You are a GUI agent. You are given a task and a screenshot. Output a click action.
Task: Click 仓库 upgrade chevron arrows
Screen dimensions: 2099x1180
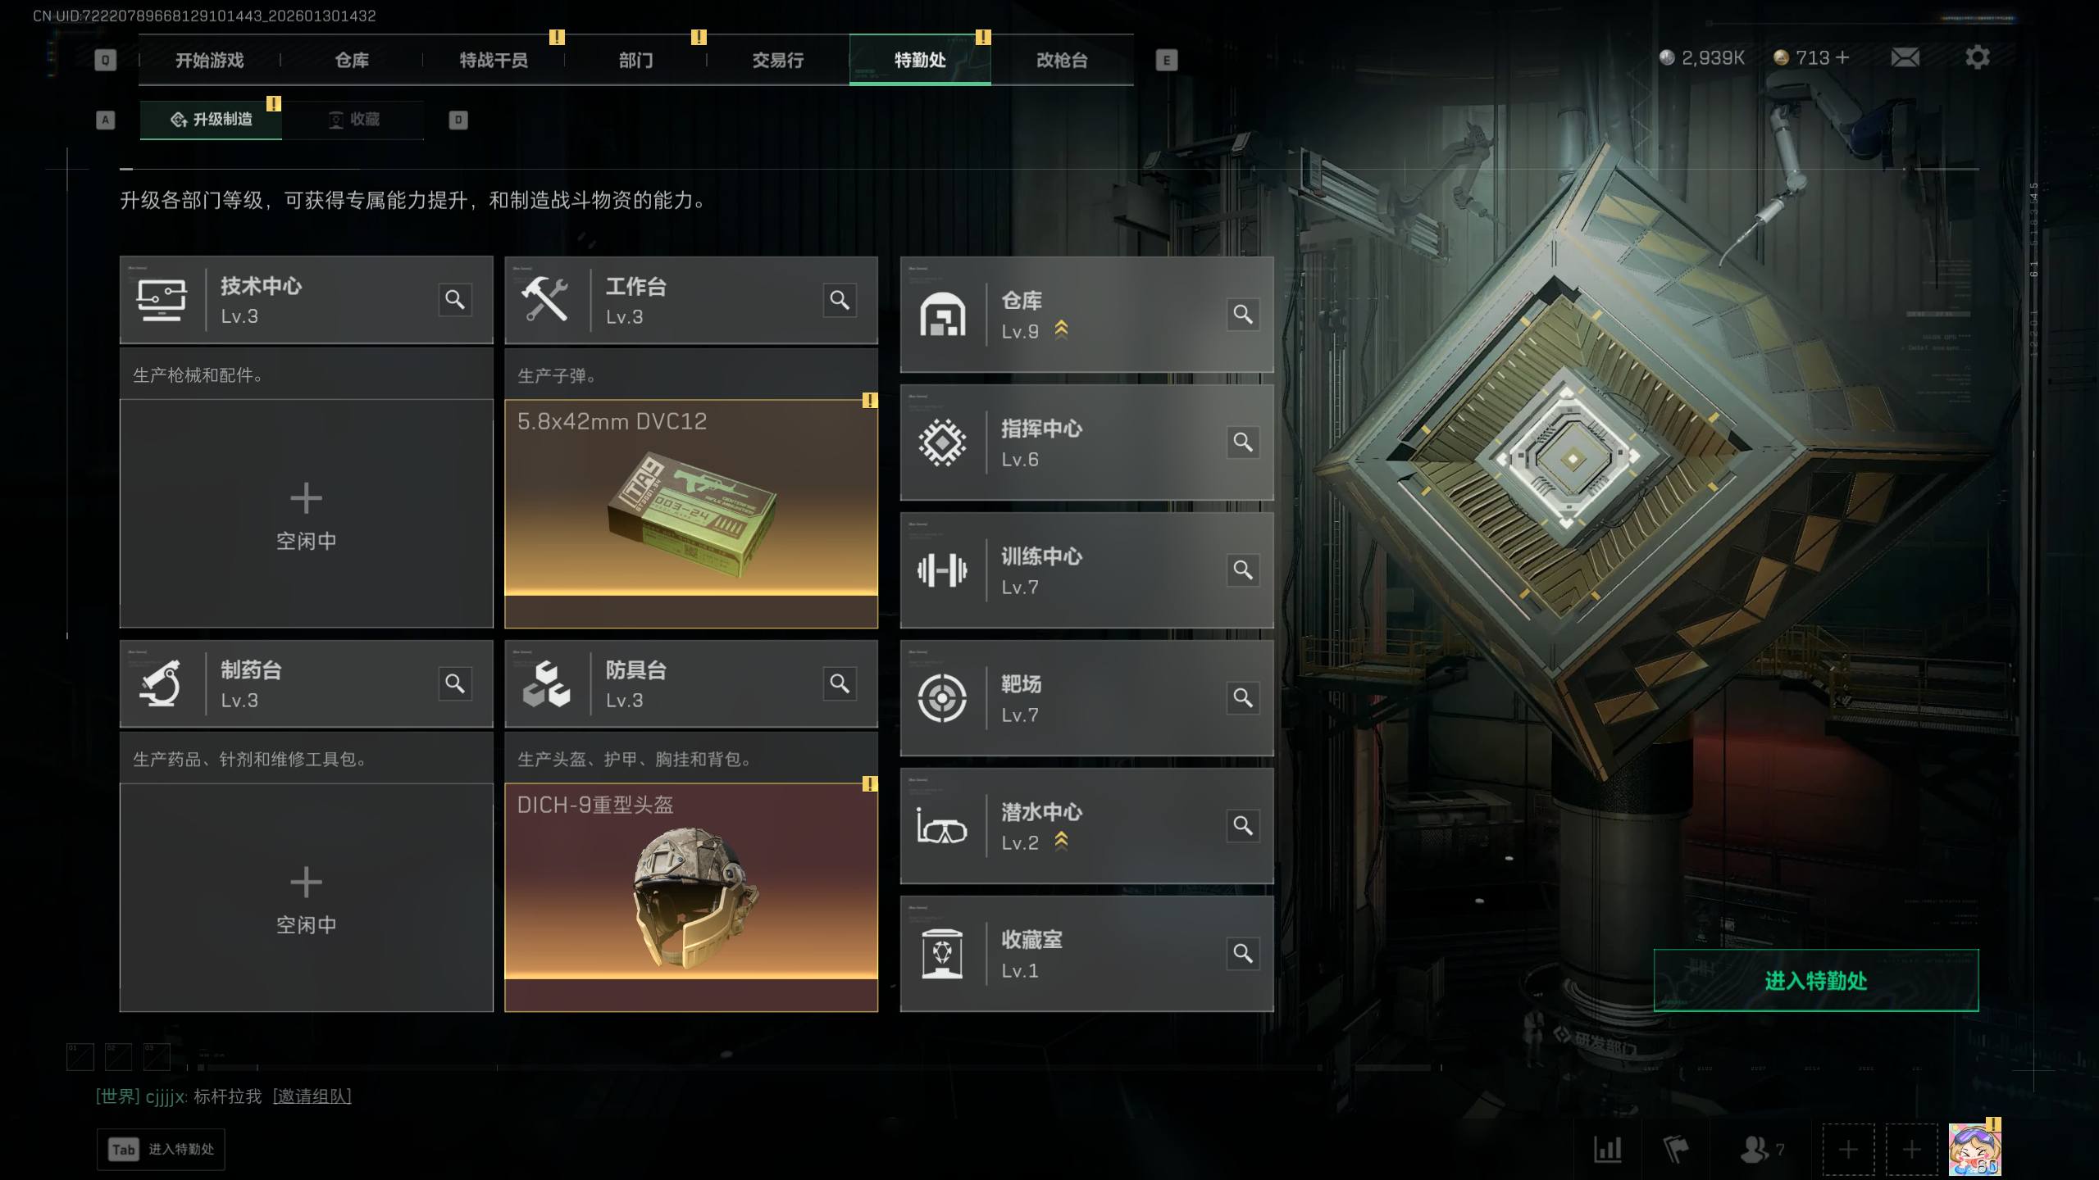coord(1061,329)
